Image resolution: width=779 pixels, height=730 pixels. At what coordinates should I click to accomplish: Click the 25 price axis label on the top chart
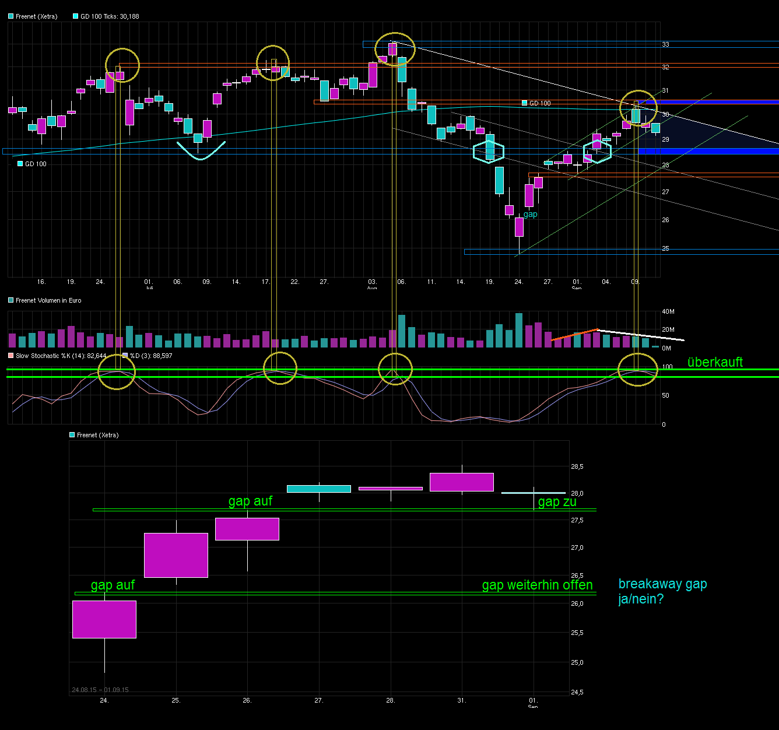pyautogui.click(x=665, y=248)
